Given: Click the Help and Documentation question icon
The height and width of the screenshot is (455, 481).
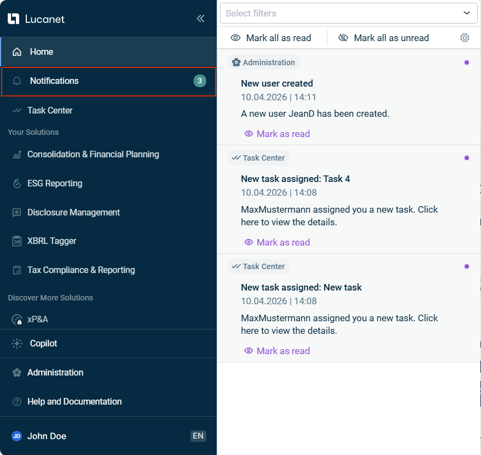Looking at the screenshot, I should coord(17,402).
